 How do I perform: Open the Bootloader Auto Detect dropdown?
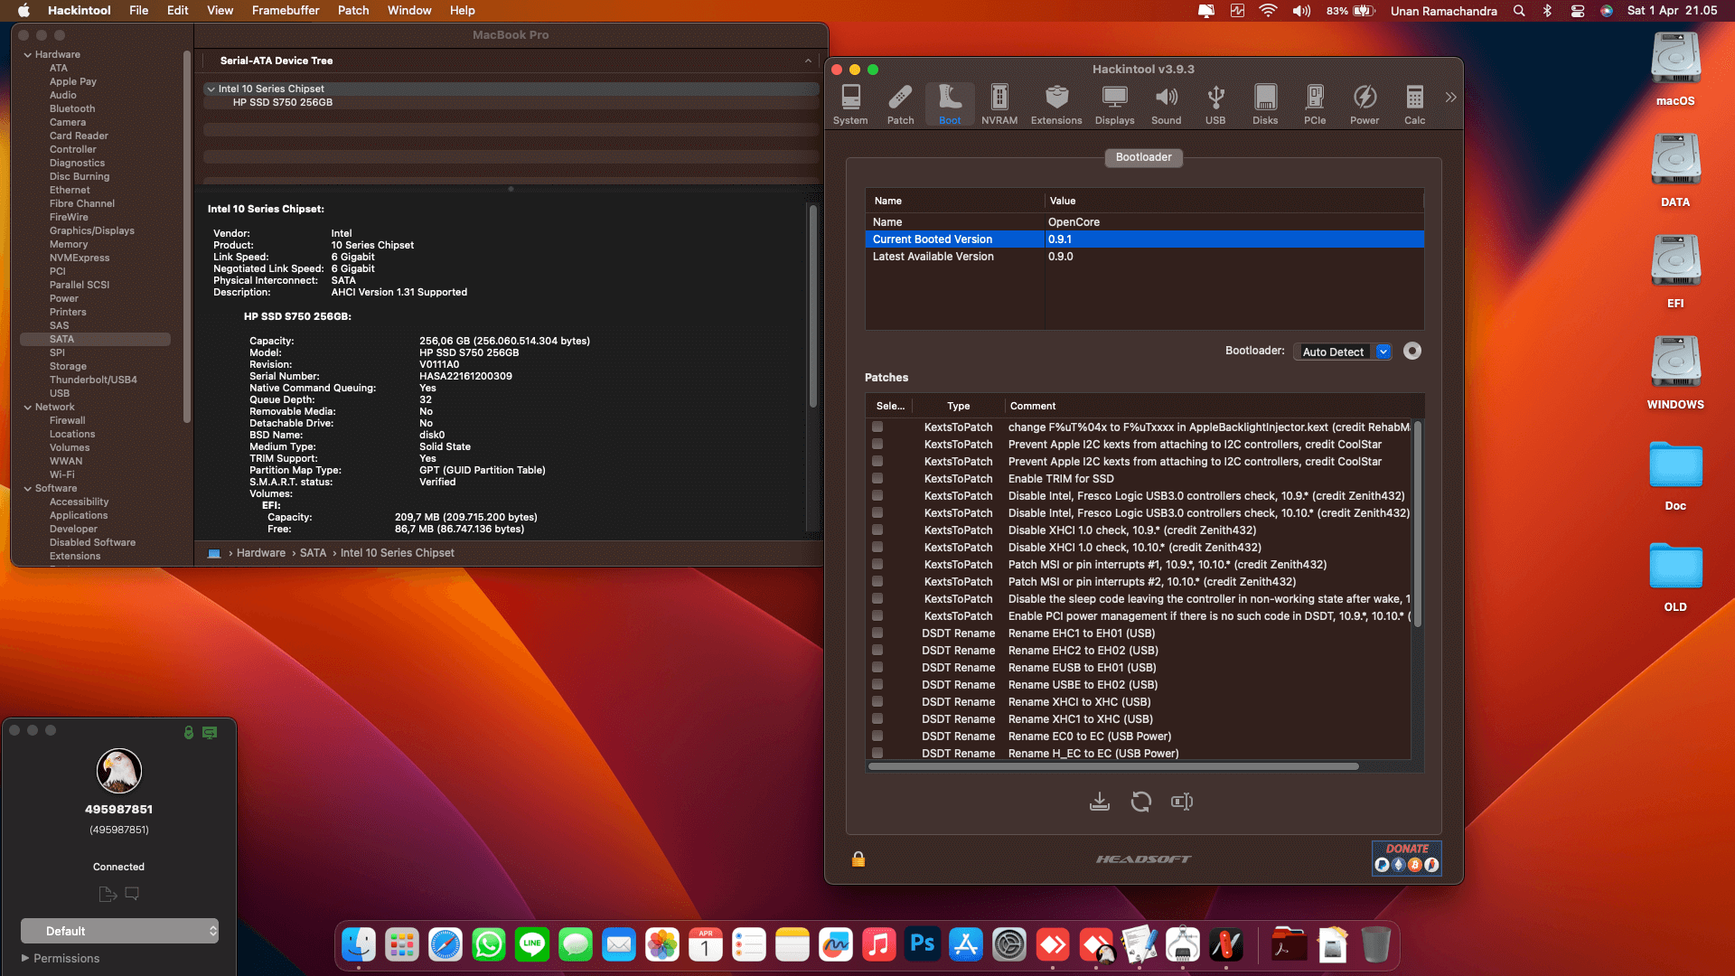coord(1384,352)
